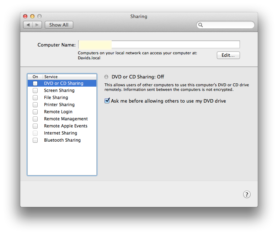Click the magnifying glass search icon
The image size is (278, 235).
201,25
